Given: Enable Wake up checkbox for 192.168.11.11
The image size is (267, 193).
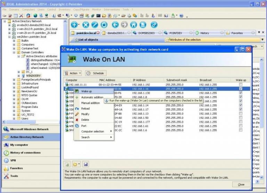Looking at the screenshot, I should point(241,84).
